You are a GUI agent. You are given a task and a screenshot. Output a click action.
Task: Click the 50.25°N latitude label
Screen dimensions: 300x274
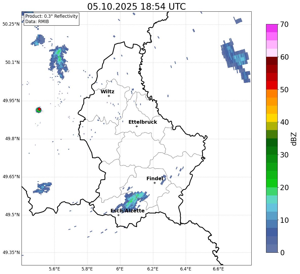(11, 24)
